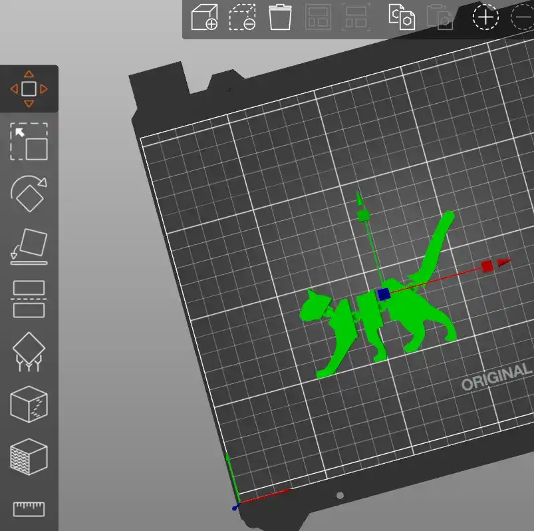The height and width of the screenshot is (531, 534).
Task: Select the Rotate tool
Action: [29, 194]
